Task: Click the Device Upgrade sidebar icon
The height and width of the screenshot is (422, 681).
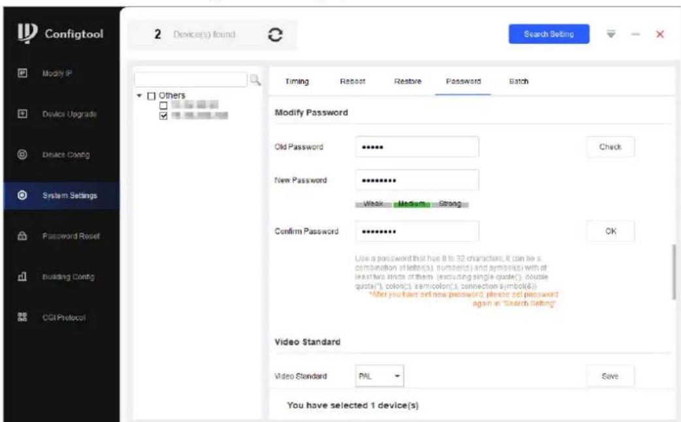Action: click(22, 114)
